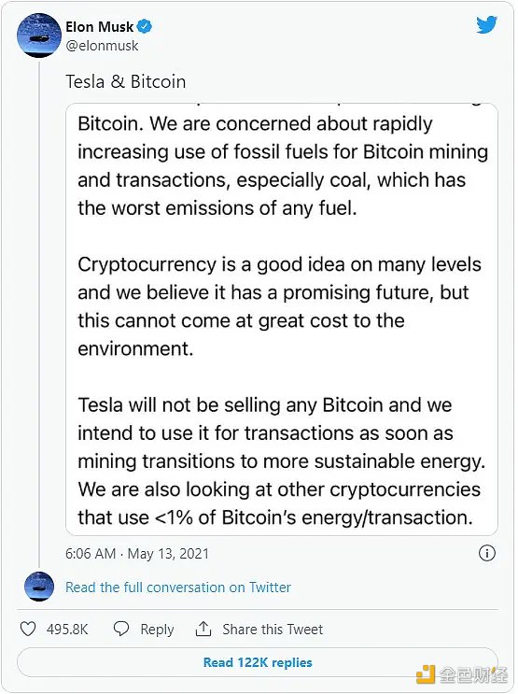
Task: Click the small avatar beside conversation link
Action: (x=39, y=587)
